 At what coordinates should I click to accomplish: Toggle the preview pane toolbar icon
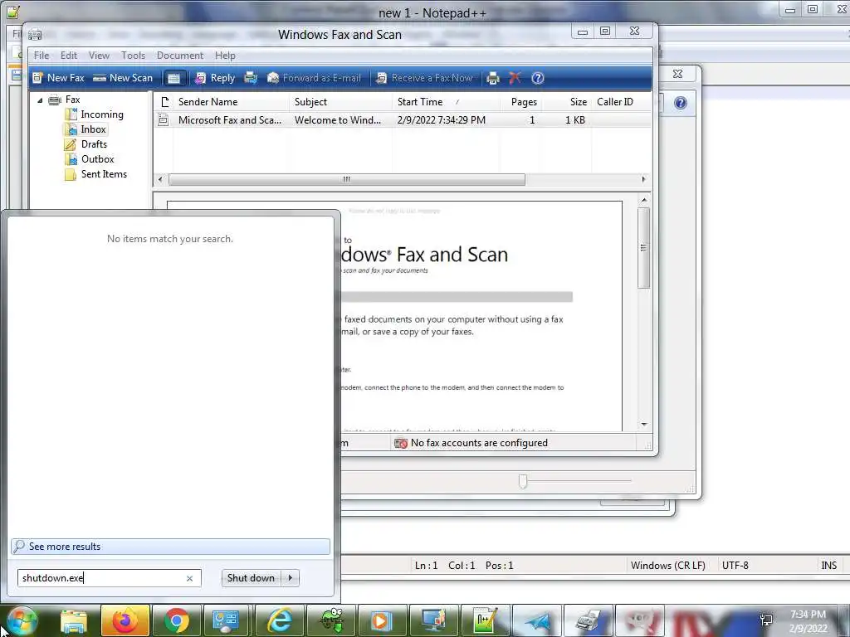pyautogui.click(x=173, y=79)
